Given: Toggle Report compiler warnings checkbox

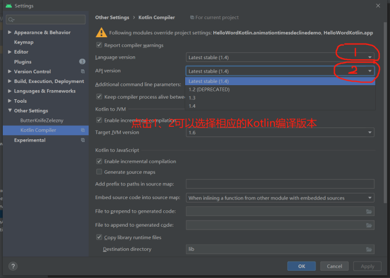Looking at the screenshot, I should (x=99, y=45).
